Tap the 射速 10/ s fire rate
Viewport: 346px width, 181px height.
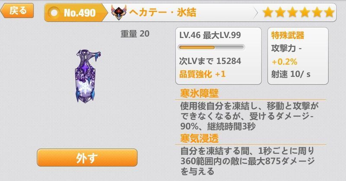pyautogui.click(x=291, y=74)
